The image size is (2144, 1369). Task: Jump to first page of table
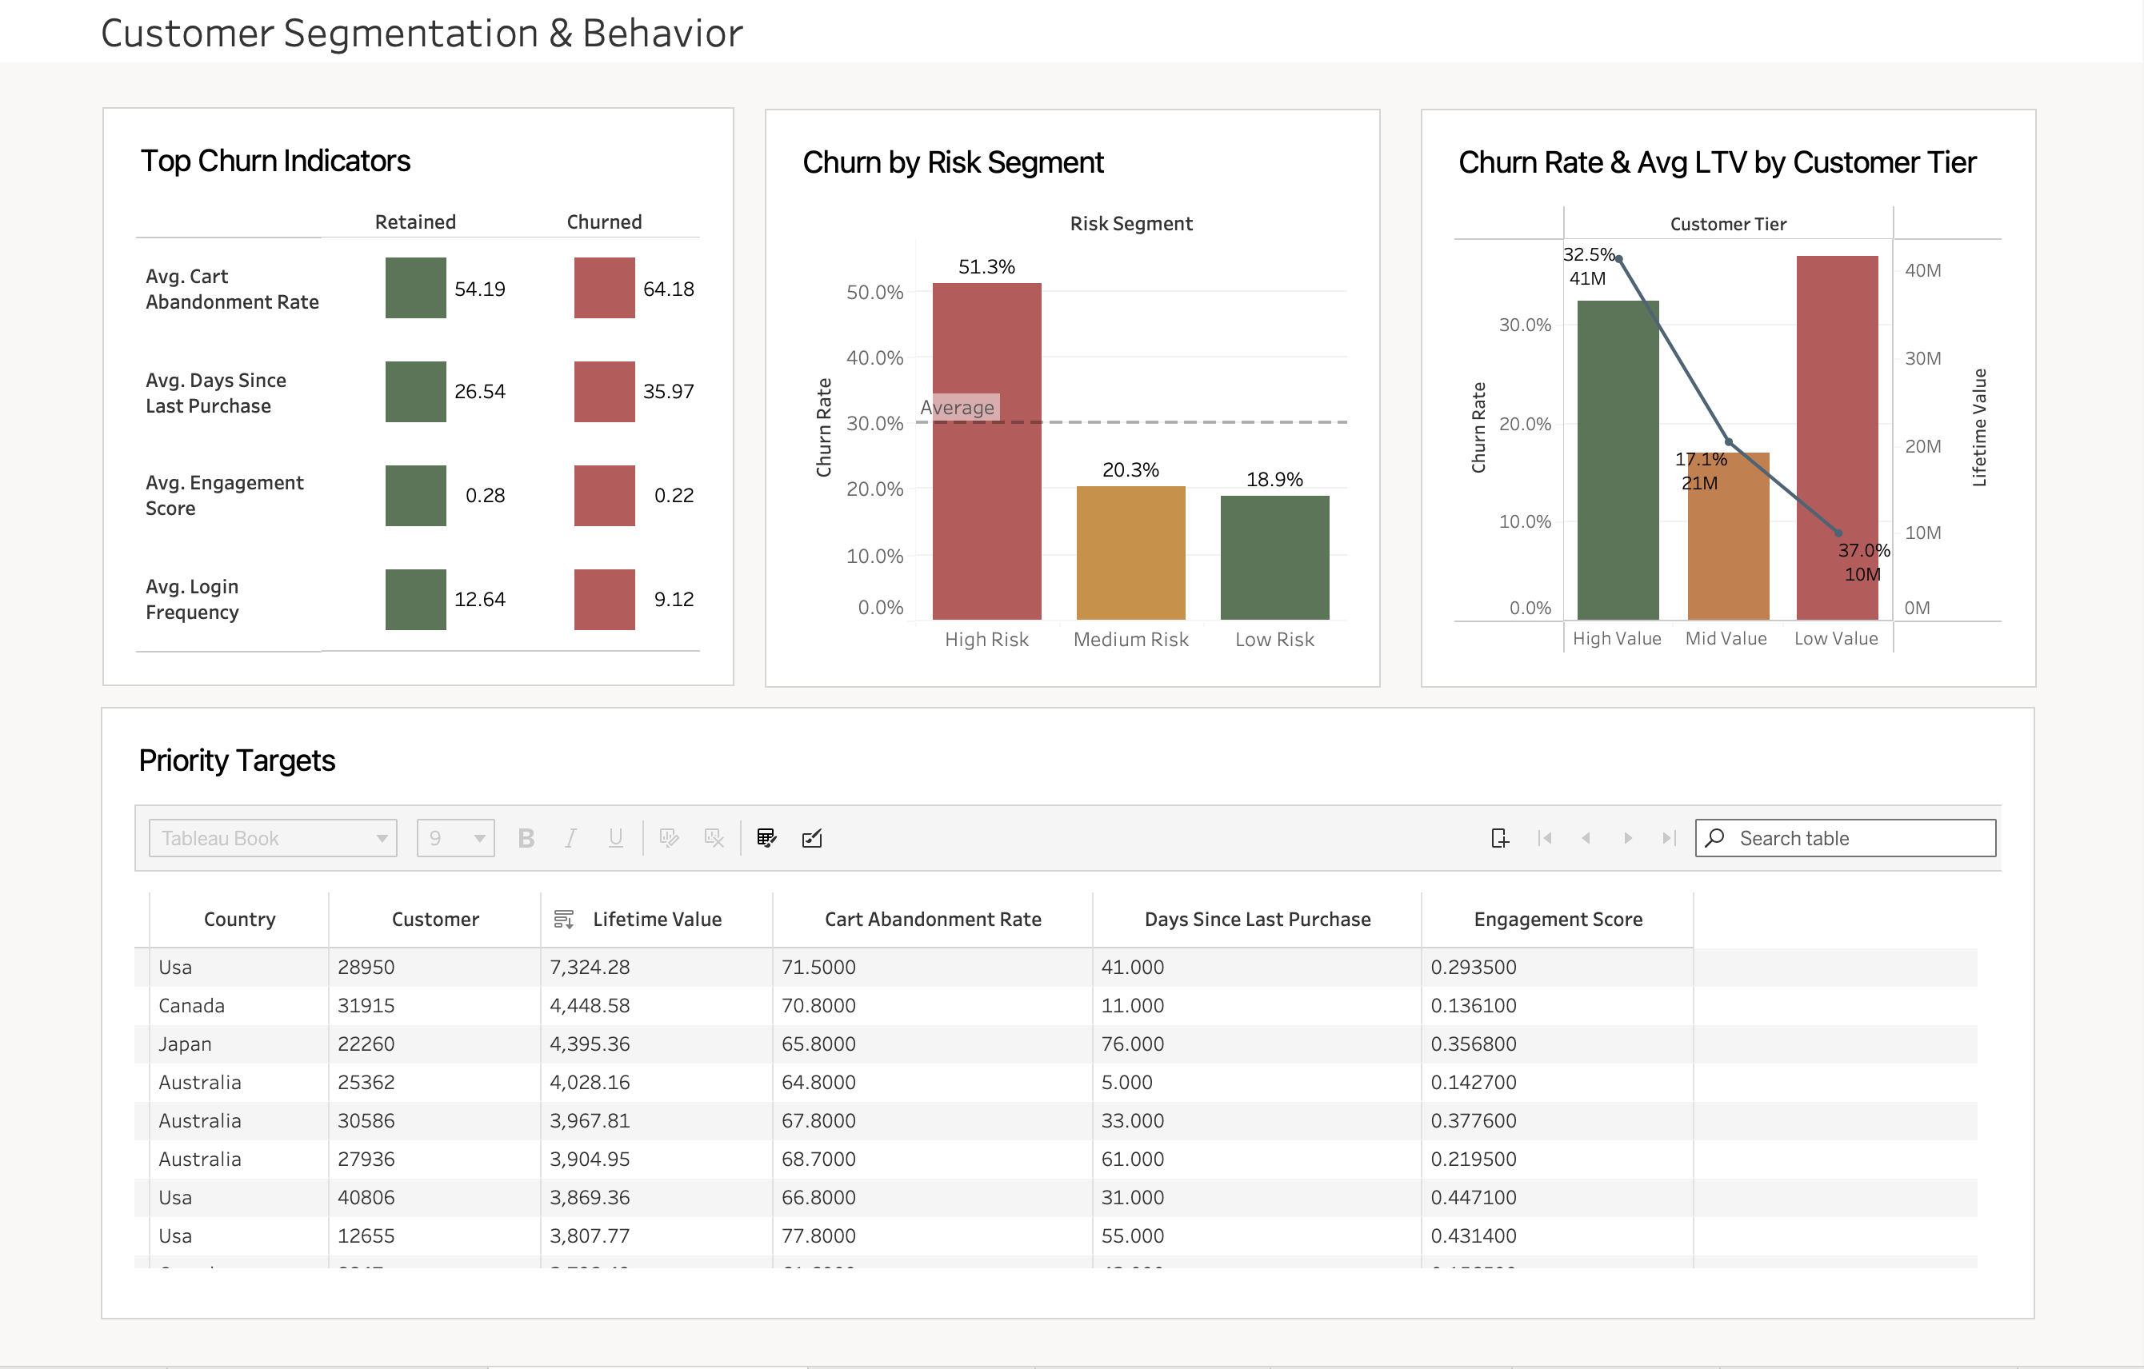(1545, 837)
